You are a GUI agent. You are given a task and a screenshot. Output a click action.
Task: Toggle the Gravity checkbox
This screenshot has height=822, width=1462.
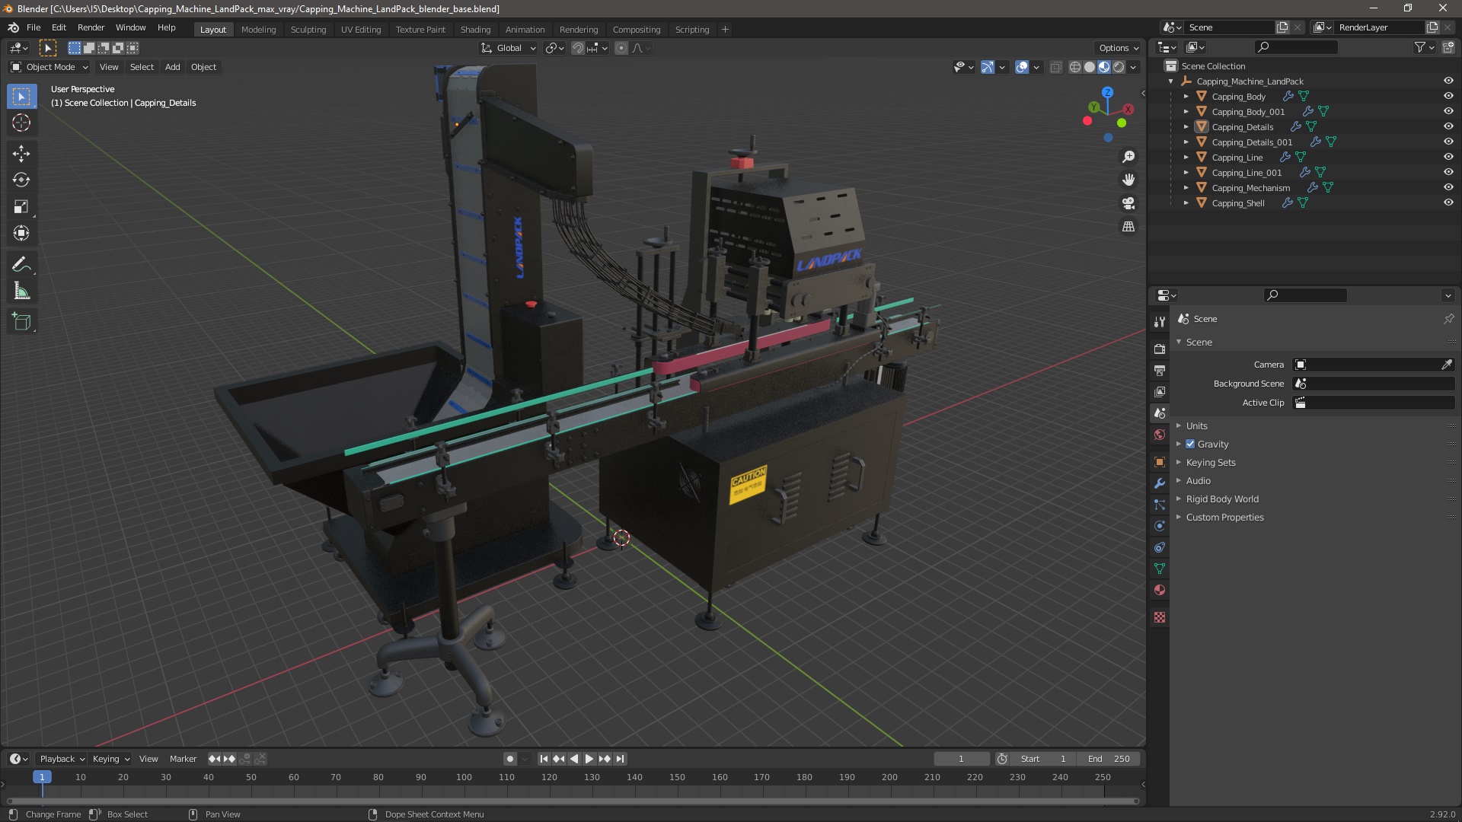1190,444
